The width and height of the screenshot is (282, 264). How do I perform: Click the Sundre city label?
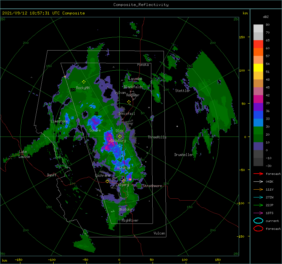[95, 130]
